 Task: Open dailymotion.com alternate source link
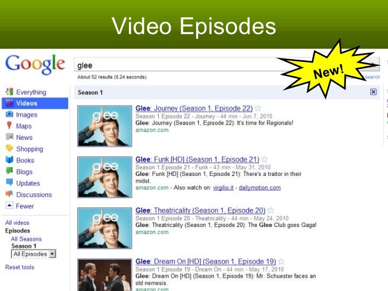pos(260,188)
